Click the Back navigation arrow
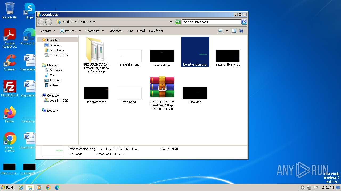 click(41, 22)
